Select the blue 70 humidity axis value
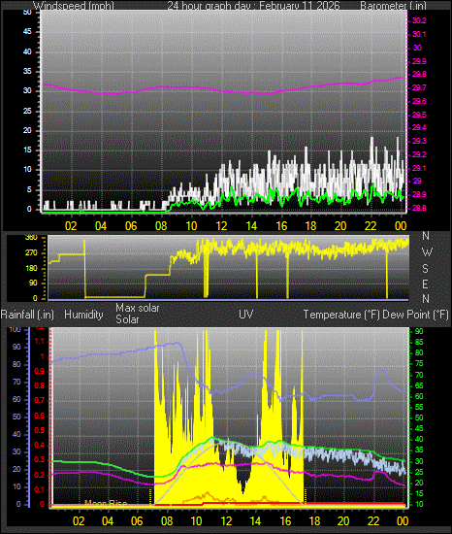Image resolution: width=452 pixels, height=534 pixels. pos(16,383)
